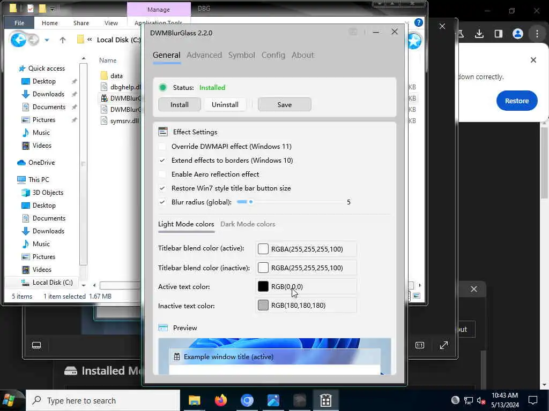Click the keyboard icon in dark window
Image resolution: width=549 pixels, height=411 pixels.
click(x=36, y=345)
